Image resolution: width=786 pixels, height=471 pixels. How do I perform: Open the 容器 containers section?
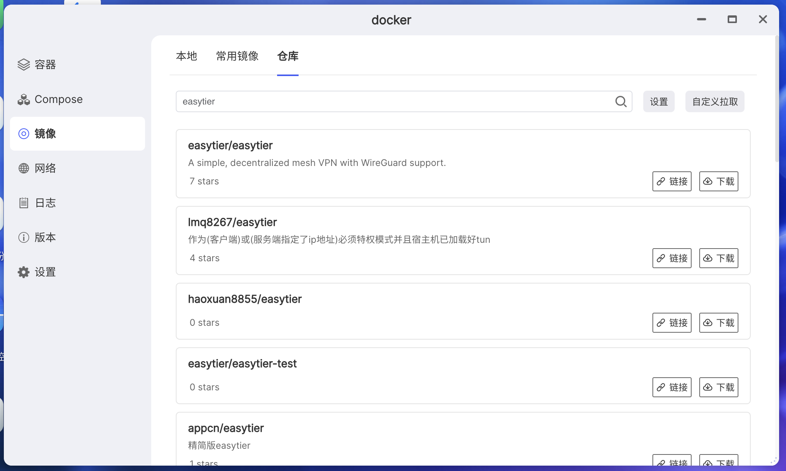click(77, 65)
